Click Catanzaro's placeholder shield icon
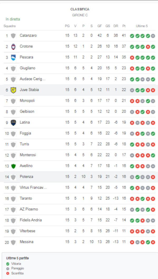The height and width of the screenshot is (279, 158). pyautogui.click(x=13, y=36)
